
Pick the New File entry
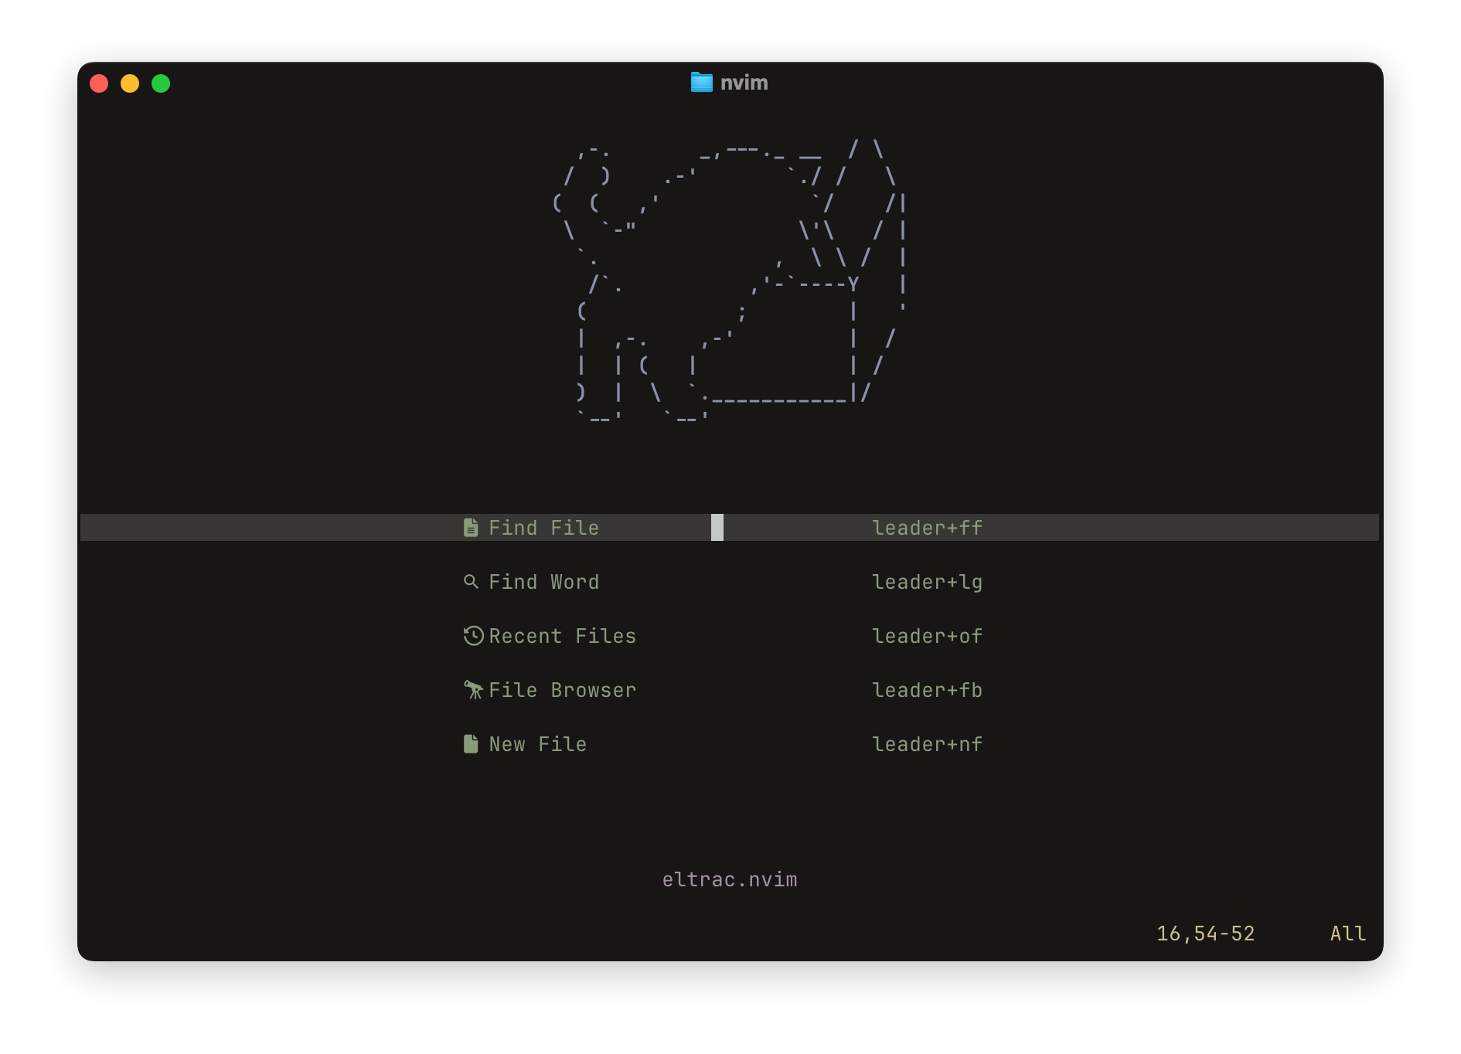pyautogui.click(x=537, y=744)
